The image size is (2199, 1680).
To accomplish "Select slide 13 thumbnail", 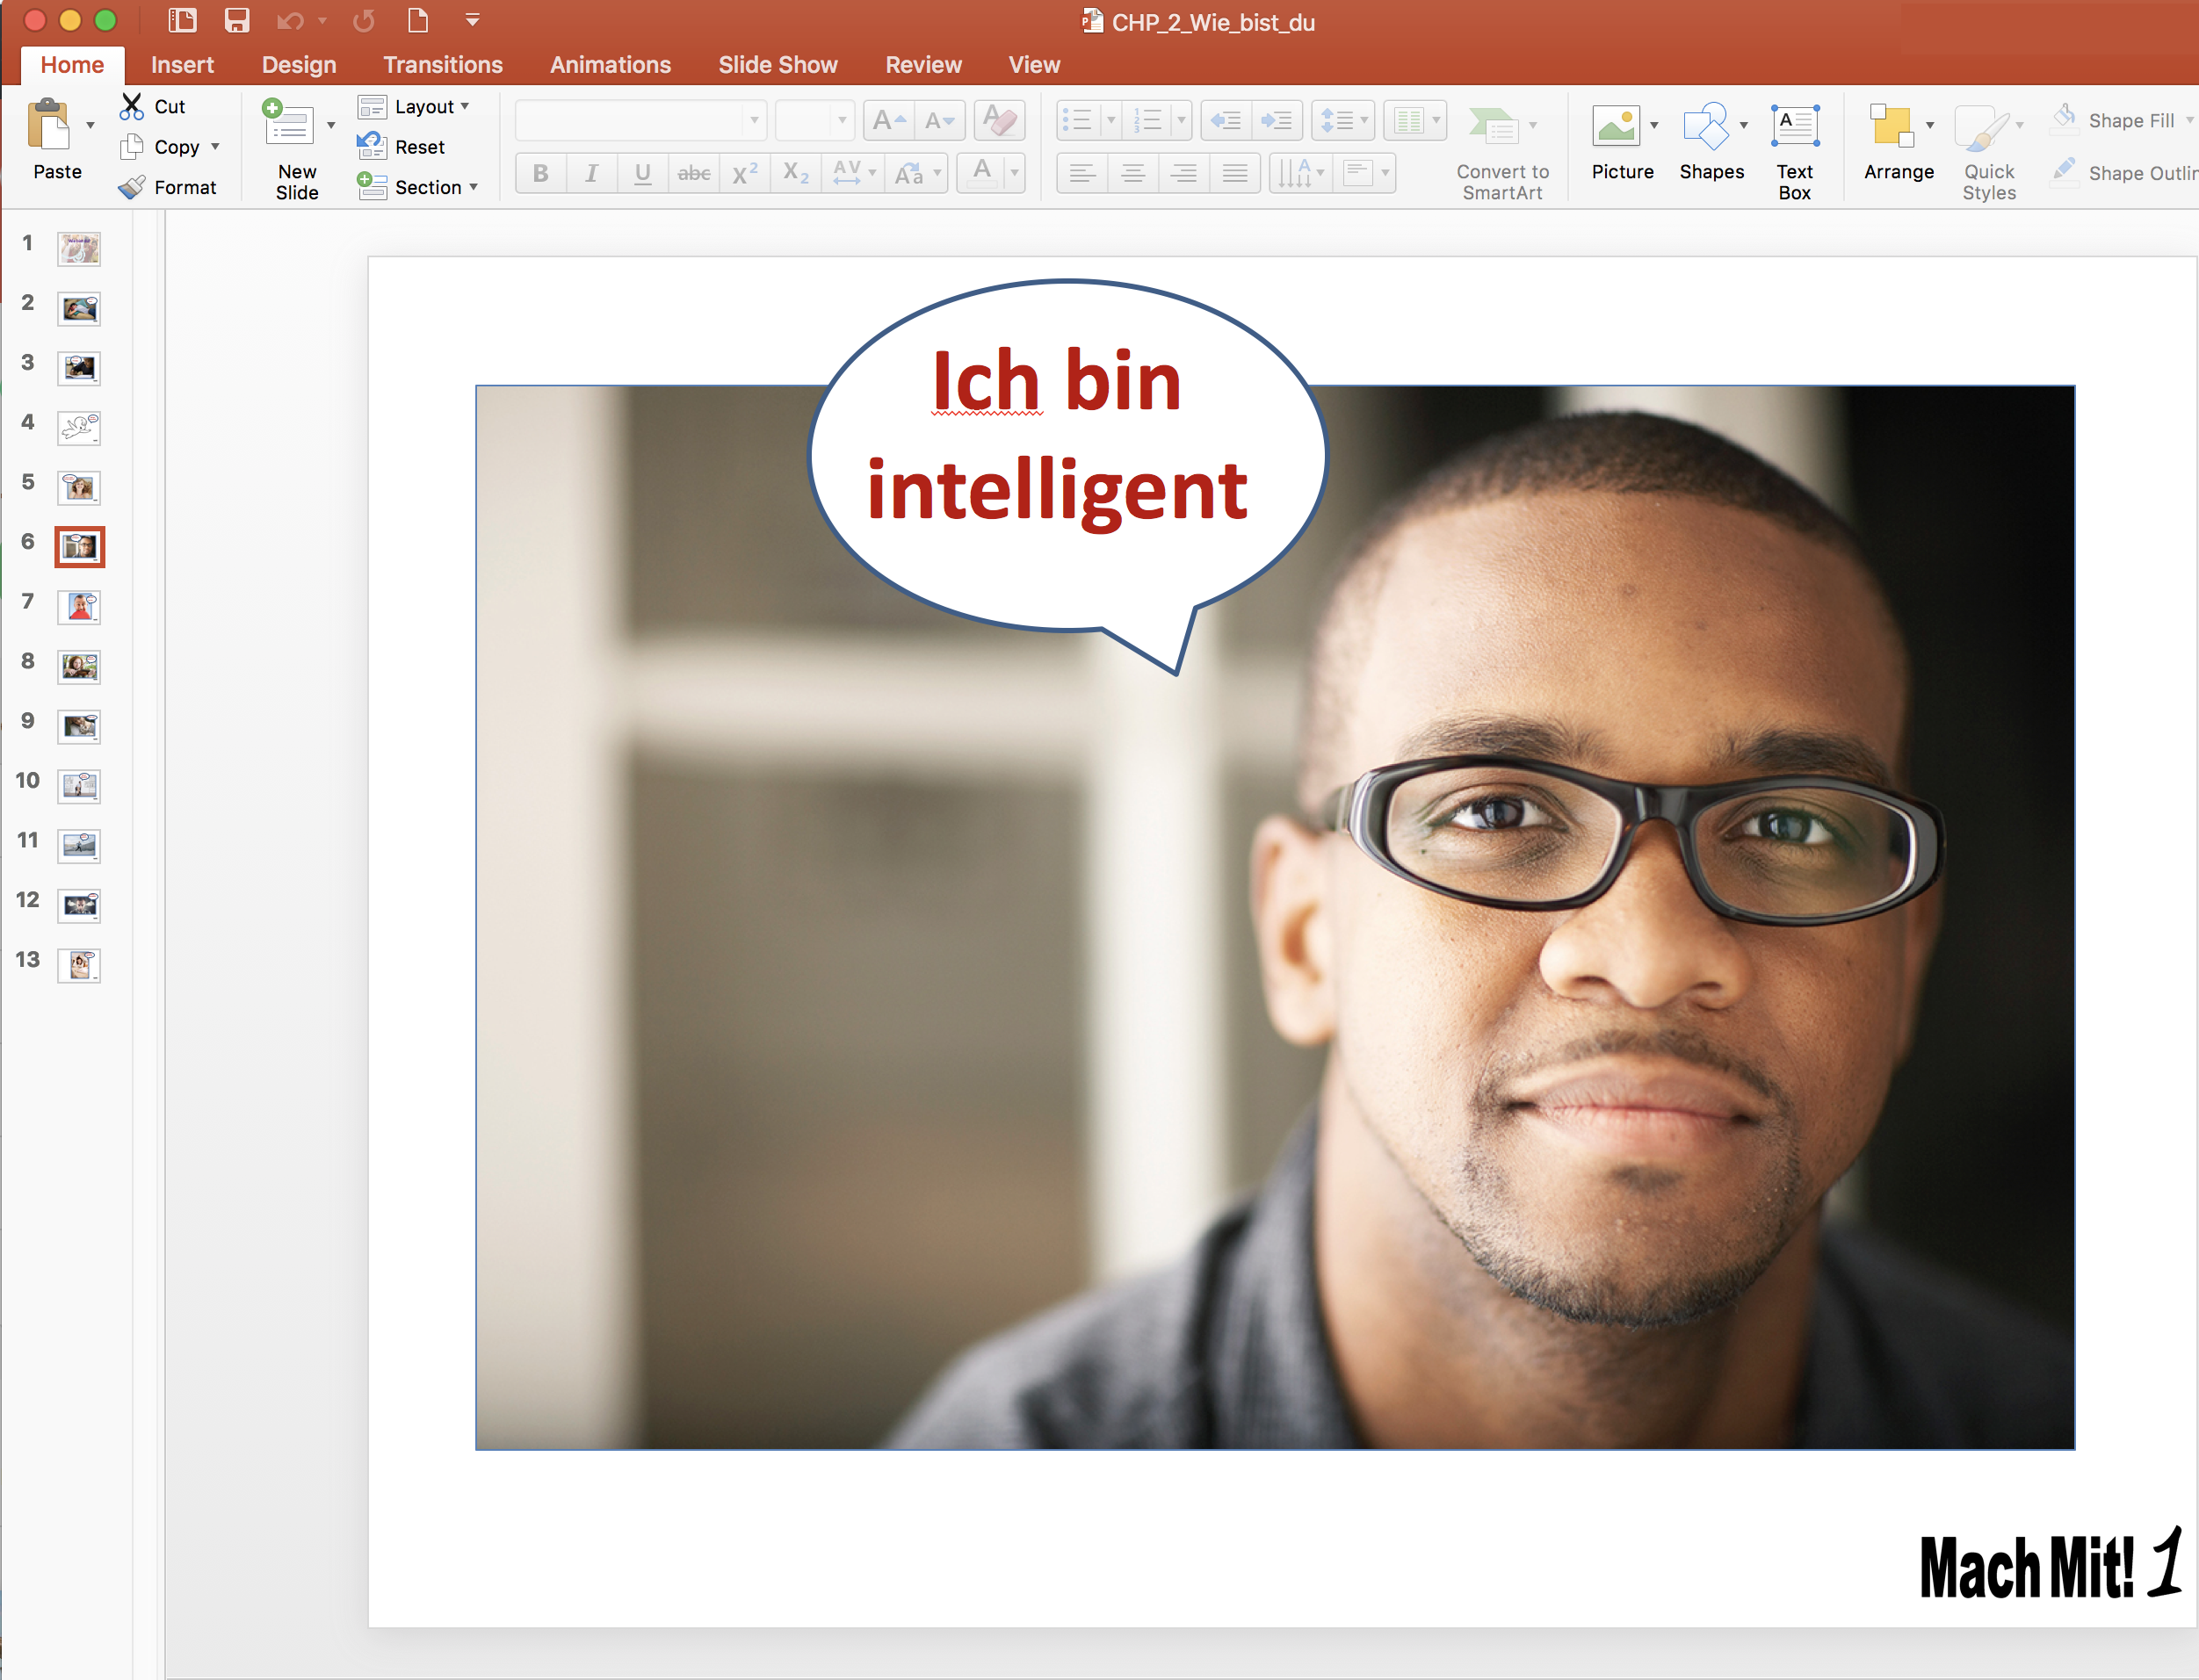I will (79, 965).
